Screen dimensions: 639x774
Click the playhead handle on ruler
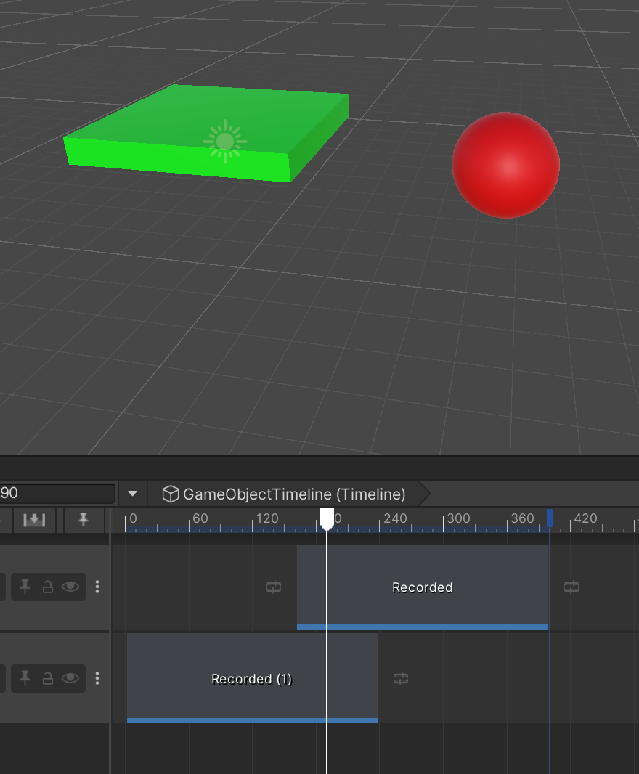click(327, 519)
